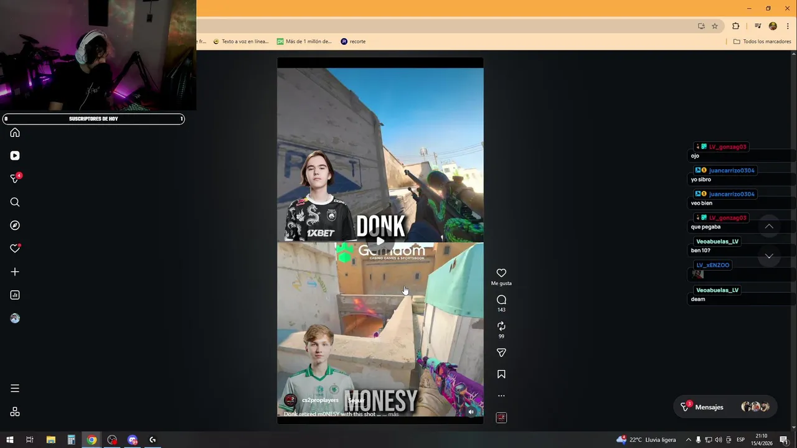Show hidden tray icons chevron
The width and height of the screenshot is (797, 448).
(688, 440)
